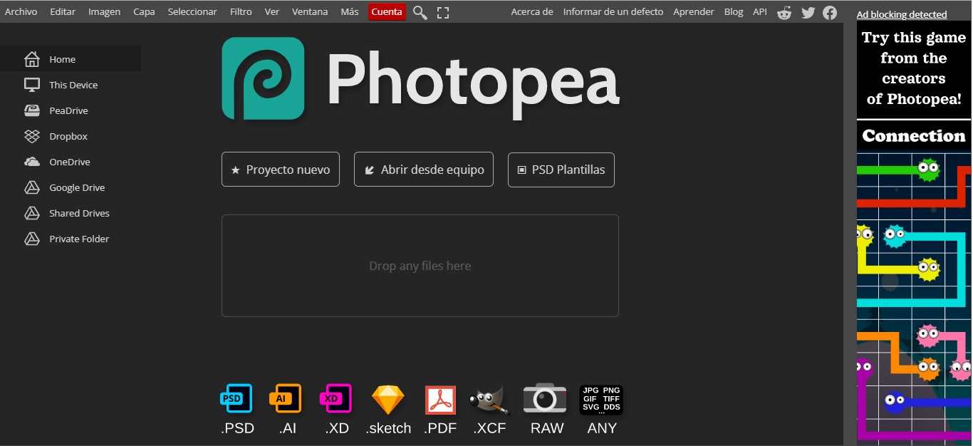This screenshot has height=446, width=973.
Task: Open the Ventana menu
Action: click(x=310, y=11)
